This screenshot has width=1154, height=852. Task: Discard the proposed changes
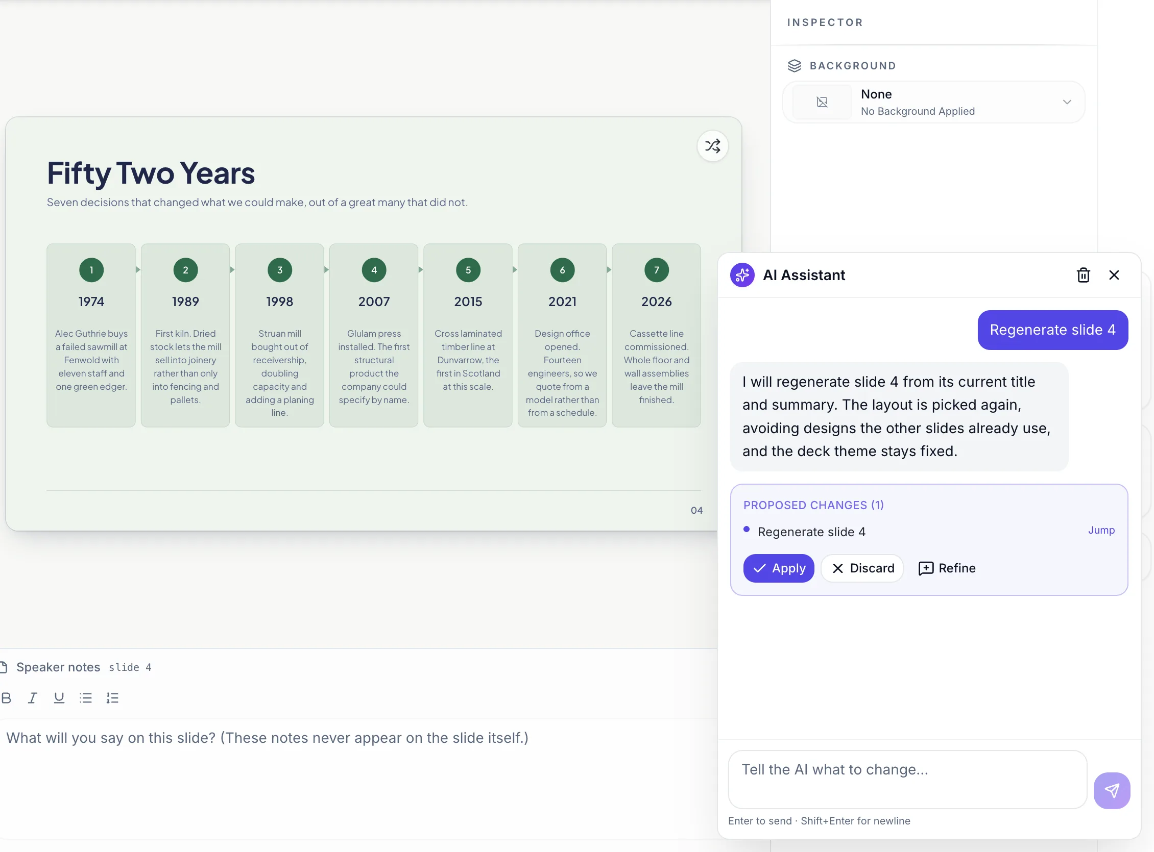click(862, 568)
